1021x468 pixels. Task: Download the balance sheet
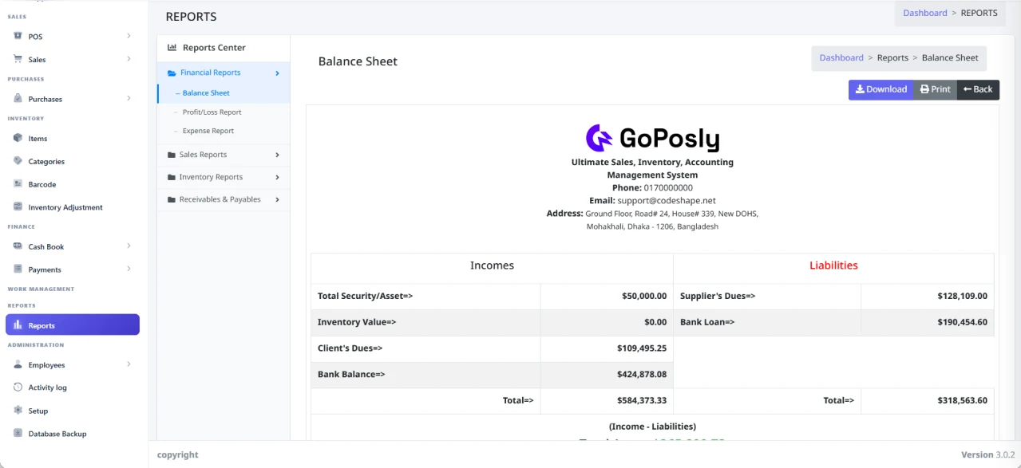(x=881, y=89)
